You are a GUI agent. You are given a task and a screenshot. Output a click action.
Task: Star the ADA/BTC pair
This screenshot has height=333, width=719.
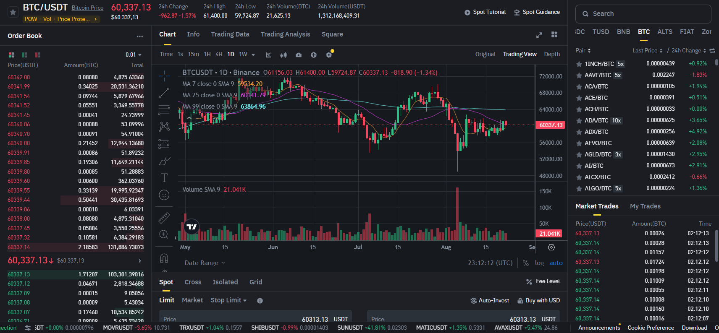click(579, 120)
